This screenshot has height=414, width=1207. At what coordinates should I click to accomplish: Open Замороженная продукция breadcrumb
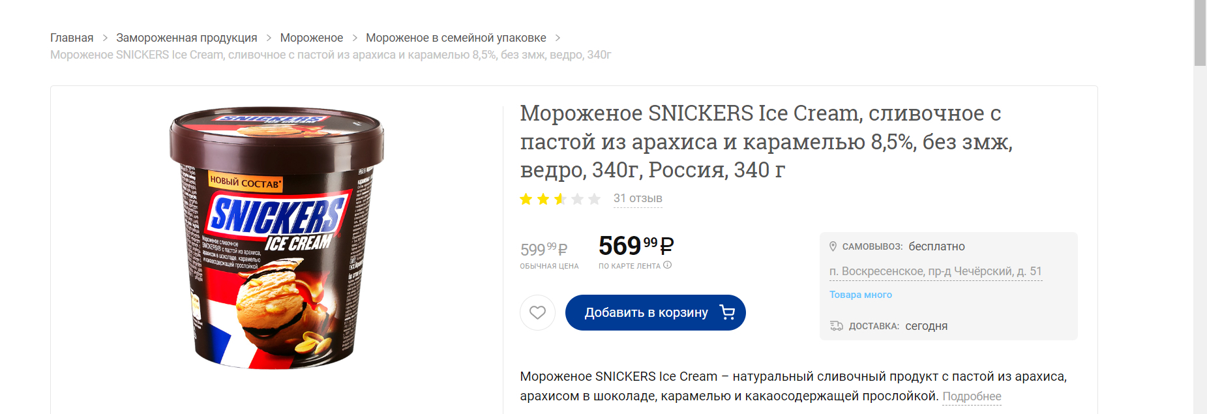pos(186,38)
